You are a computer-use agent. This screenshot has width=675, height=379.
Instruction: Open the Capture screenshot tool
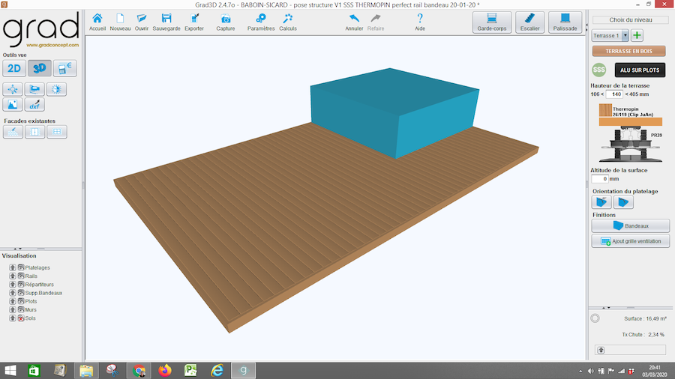[225, 21]
